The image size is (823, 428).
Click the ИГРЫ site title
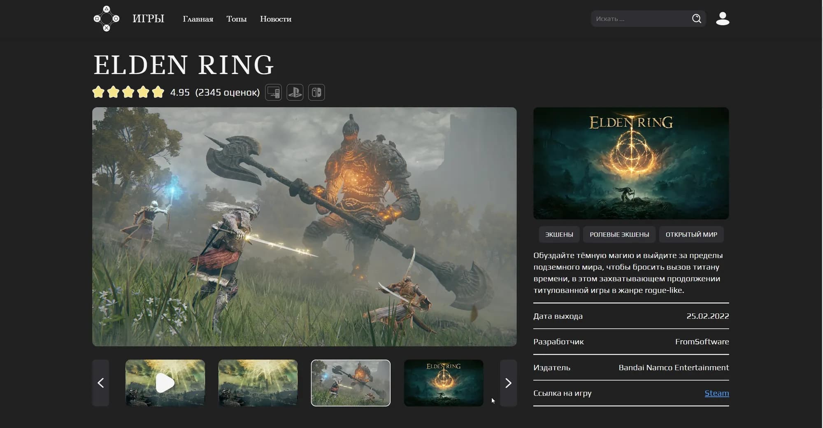[x=148, y=19]
